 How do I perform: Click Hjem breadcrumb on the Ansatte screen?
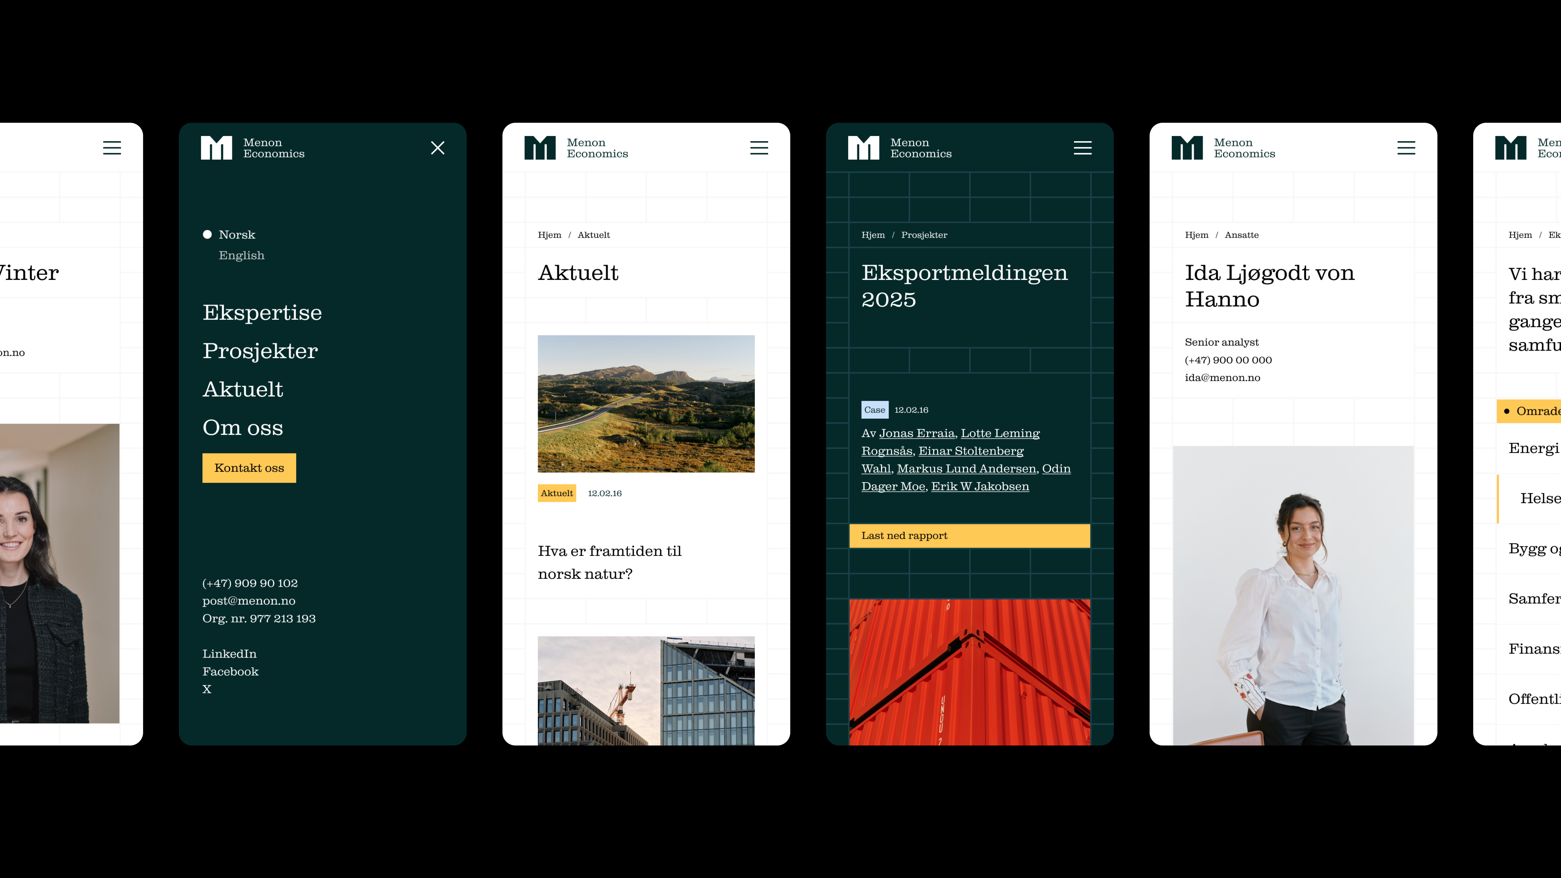(x=1196, y=235)
